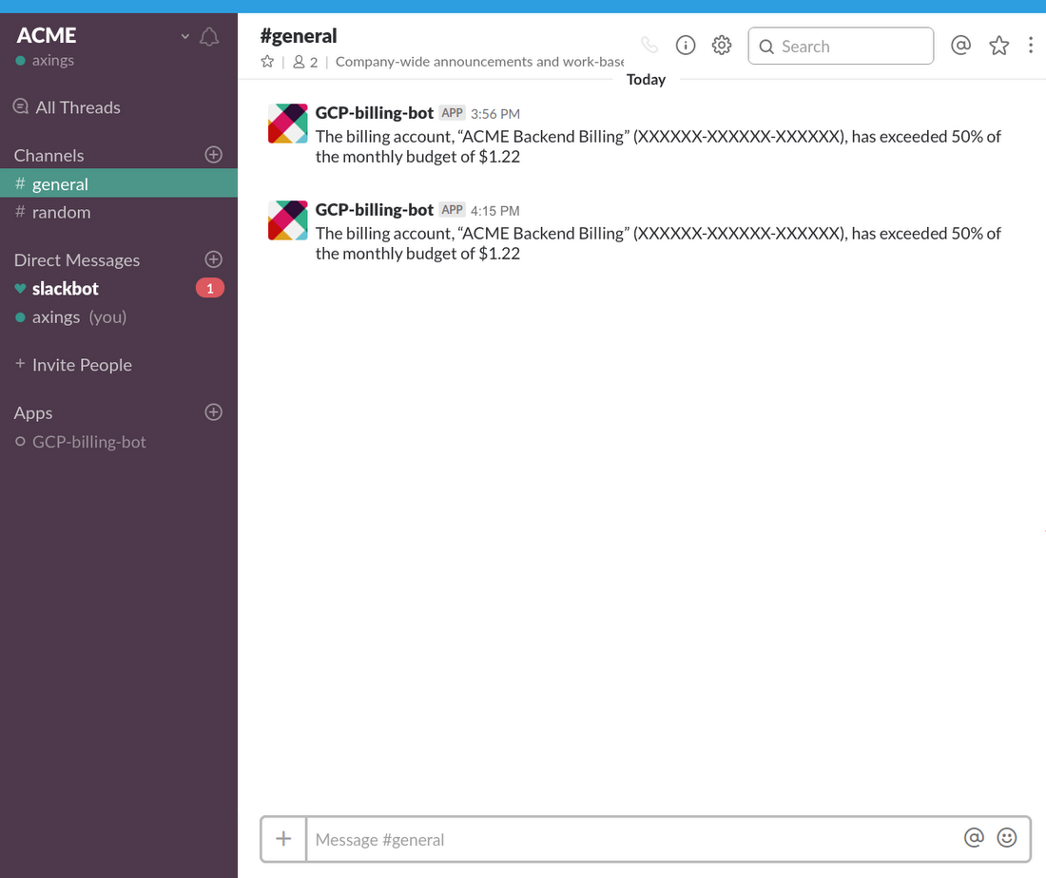This screenshot has width=1046, height=878.
Task: Click the unread badge next to slackbot
Action: [209, 289]
